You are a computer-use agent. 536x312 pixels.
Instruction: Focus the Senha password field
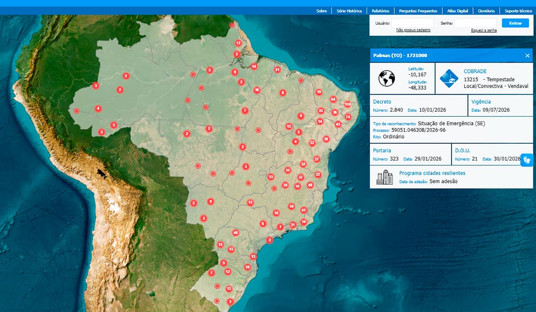pyautogui.click(x=475, y=23)
